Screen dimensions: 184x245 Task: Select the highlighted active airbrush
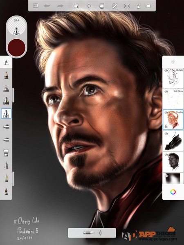(6, 114)
